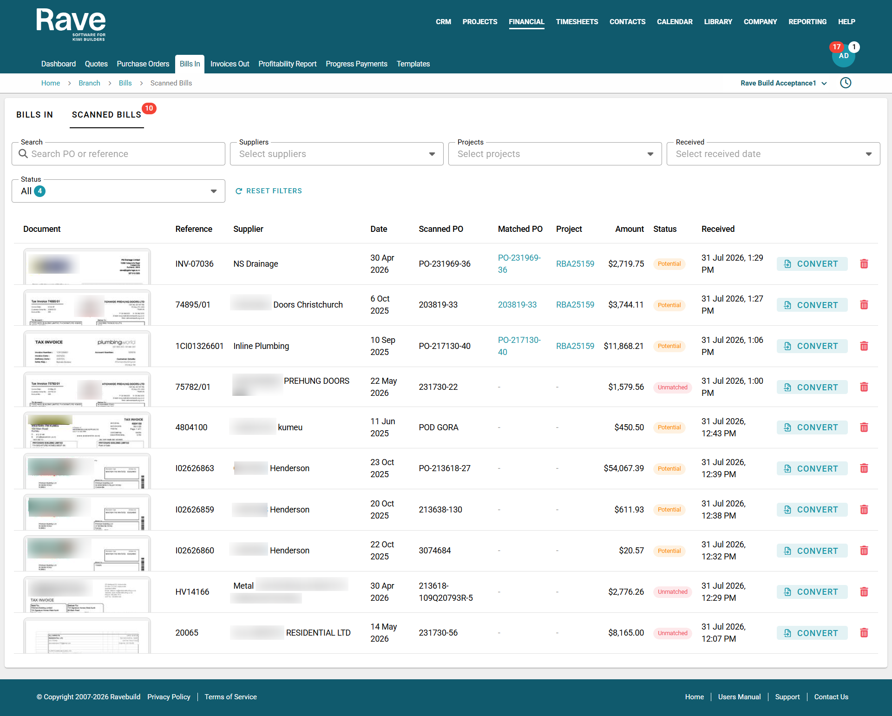Screen dimensions: 892x716
Task: Expand the Projects filter dropdown
Action: [555, 154]
